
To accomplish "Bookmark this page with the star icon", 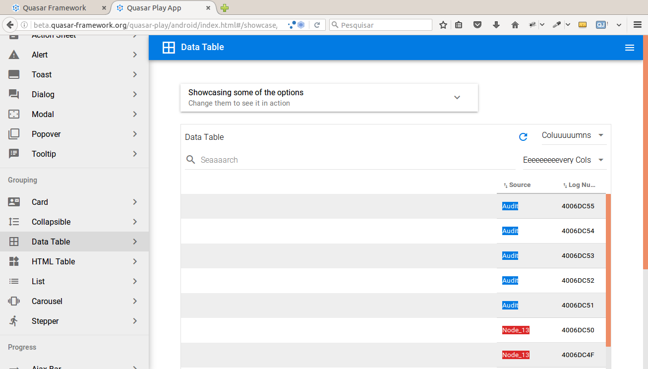I will click(443, 25).
